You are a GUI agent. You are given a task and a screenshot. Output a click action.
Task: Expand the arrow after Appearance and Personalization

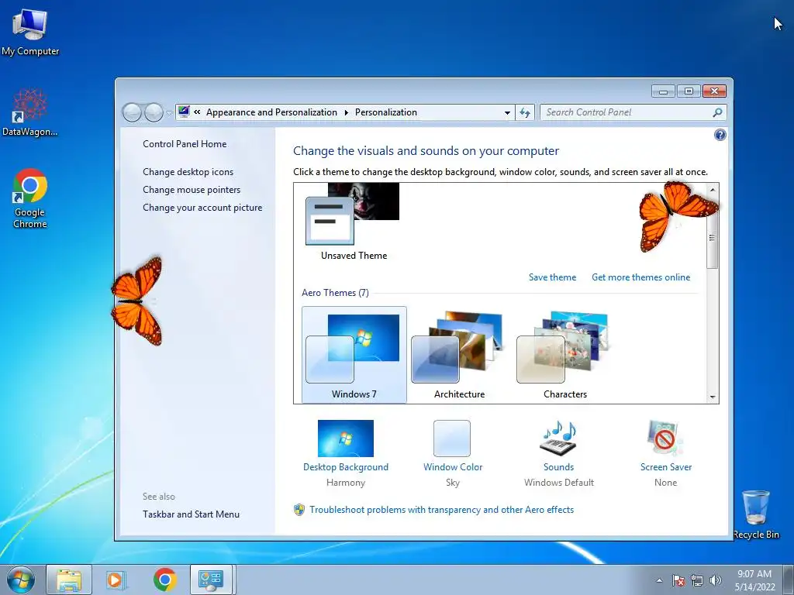(347, 112)
